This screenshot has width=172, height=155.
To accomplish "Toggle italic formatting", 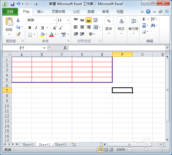I will click(x=36, y=28).
